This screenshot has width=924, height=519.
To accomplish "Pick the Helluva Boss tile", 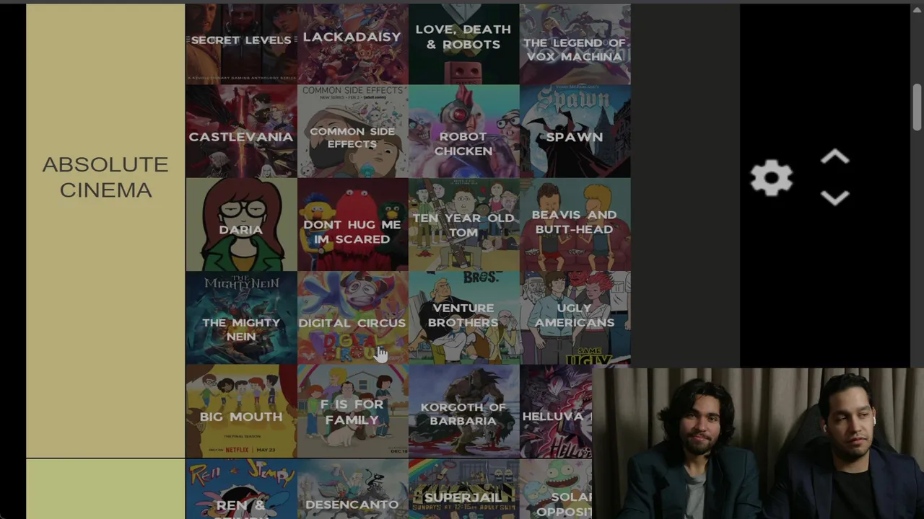I will pos(556,411).
